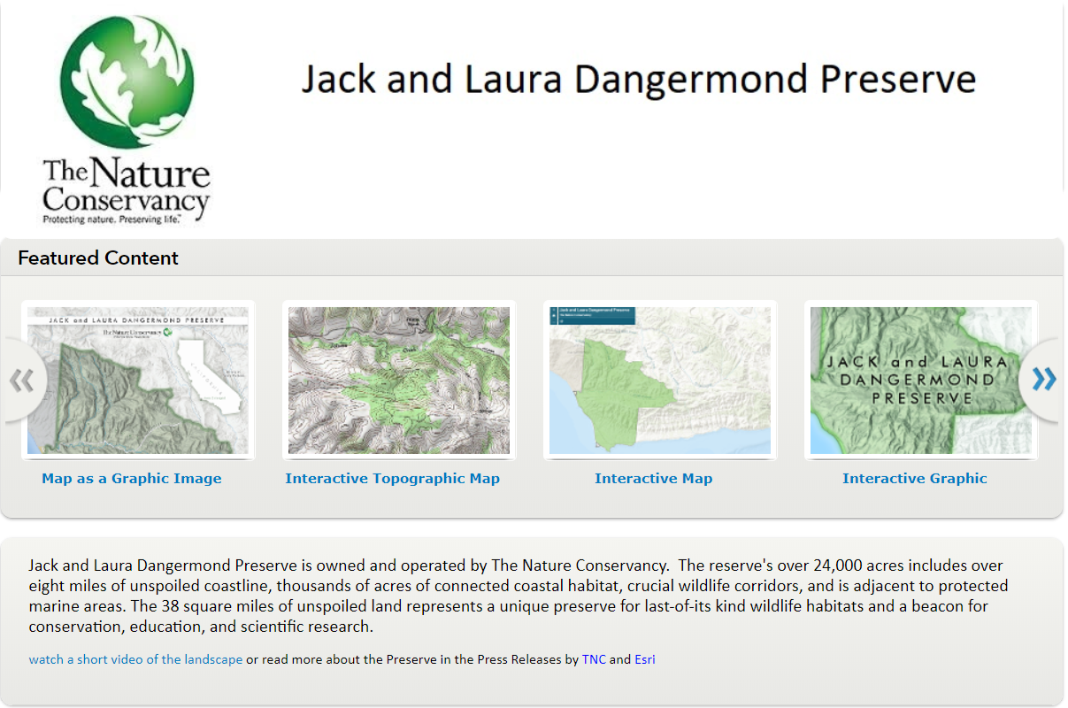Open the TNC press release link
This screenshot has height=708, width=1068.
(x=594, y=659)
